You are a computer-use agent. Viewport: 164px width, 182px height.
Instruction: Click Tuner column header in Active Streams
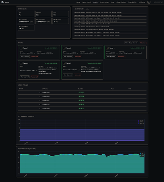21,89
